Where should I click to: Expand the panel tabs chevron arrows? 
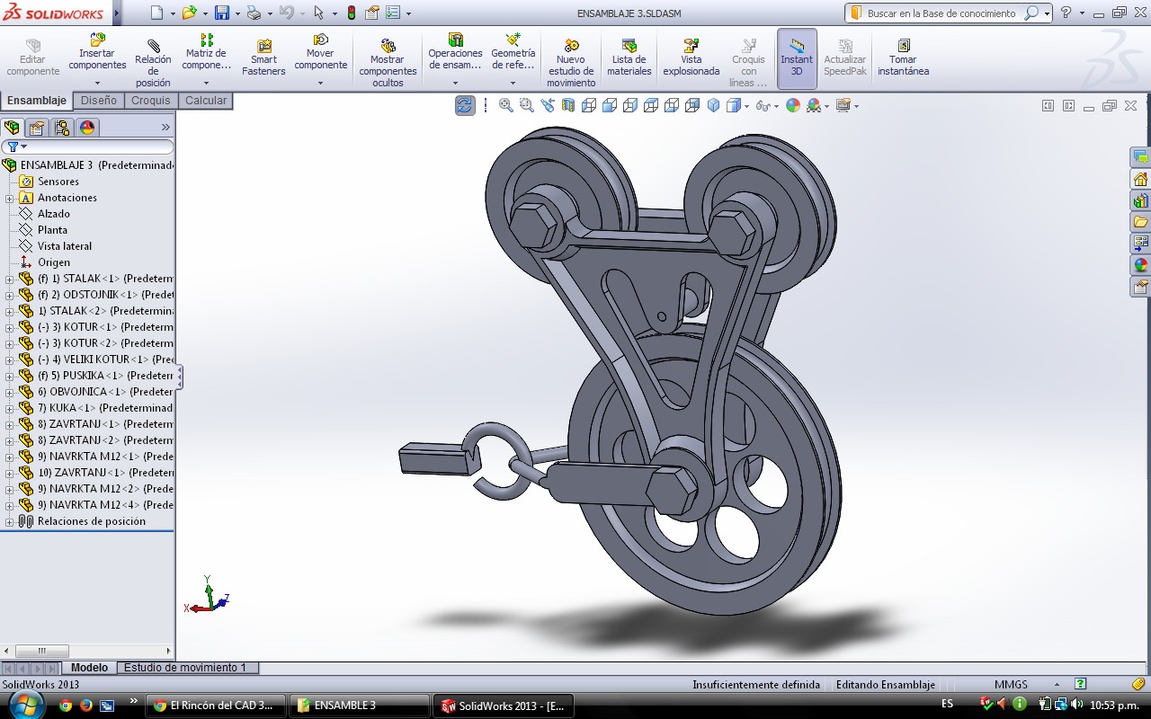(x=165, y=127)
